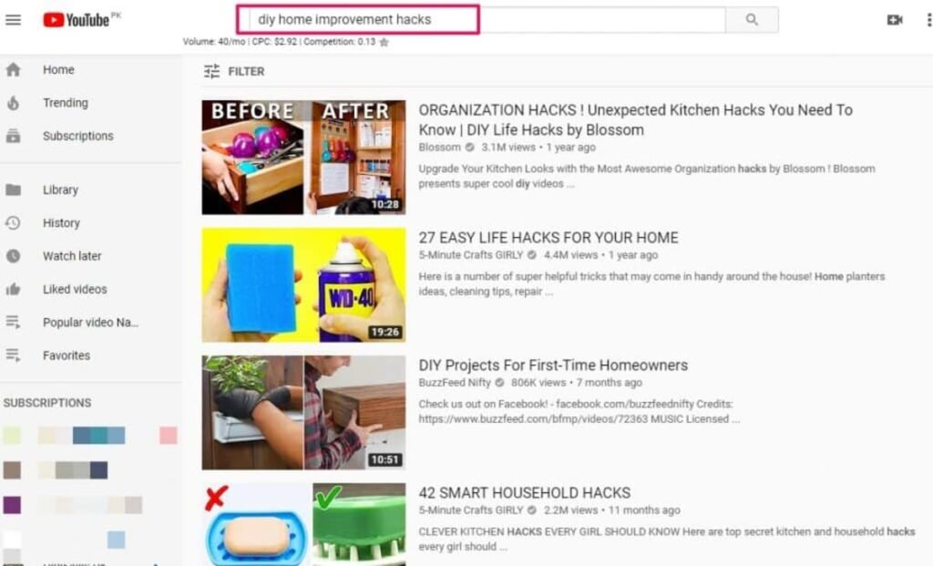The width and height of the screenshot is (933, 566).
Task: Open the FILTER options
Action: coord(234,71)
